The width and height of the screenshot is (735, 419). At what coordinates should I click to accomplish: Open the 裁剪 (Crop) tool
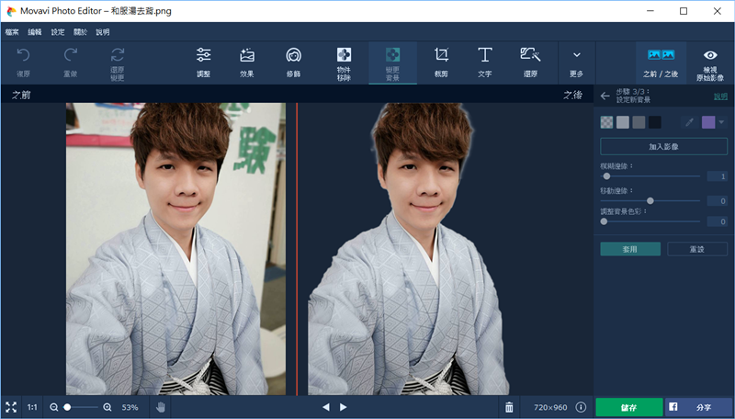tap(441, 62)
